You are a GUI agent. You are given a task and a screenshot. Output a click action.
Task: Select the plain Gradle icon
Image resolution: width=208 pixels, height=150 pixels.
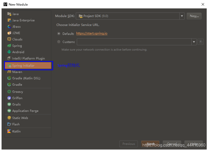coord(9,84)
